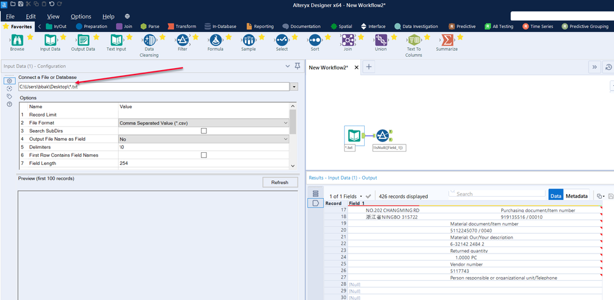Toggle First Row Contains Field Names checkbox
The height and width of the screenshot is (300, 614).
[203, 155]
